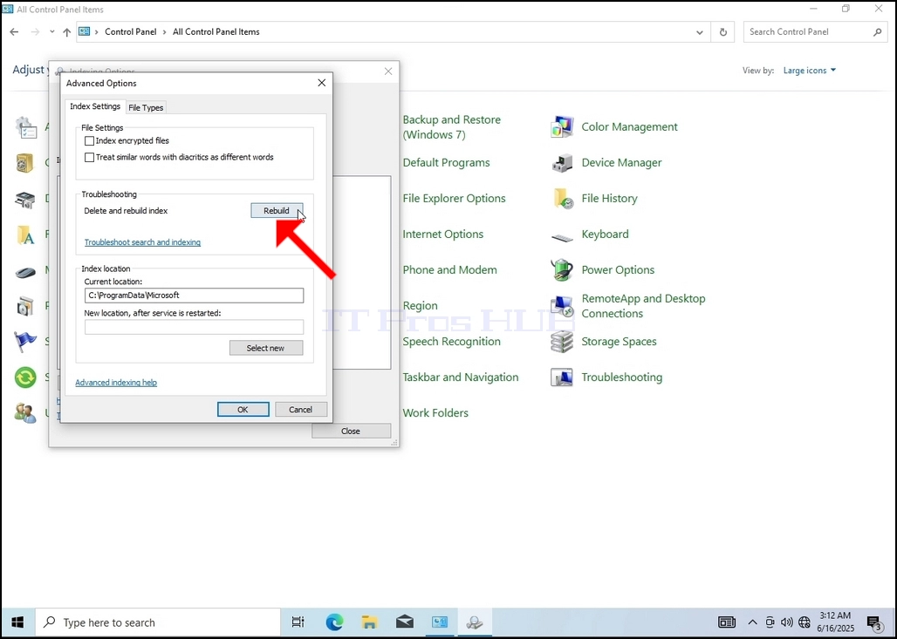Viewport: 897px width, 639px height.
Task: Open Advanced indexing help link
Action: [116, 383]
